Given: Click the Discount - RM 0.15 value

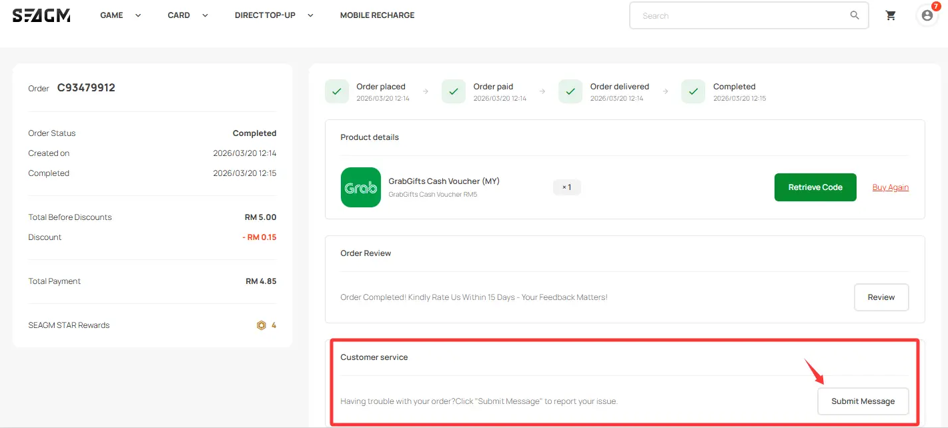Looking at the screenshot, I should (260, 237).
